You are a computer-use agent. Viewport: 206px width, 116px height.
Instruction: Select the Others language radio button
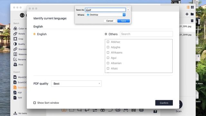point(106,34)
